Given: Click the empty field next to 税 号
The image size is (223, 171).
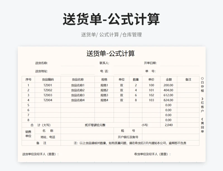Looking at the screenshot, I should click(x=171, y=131).
